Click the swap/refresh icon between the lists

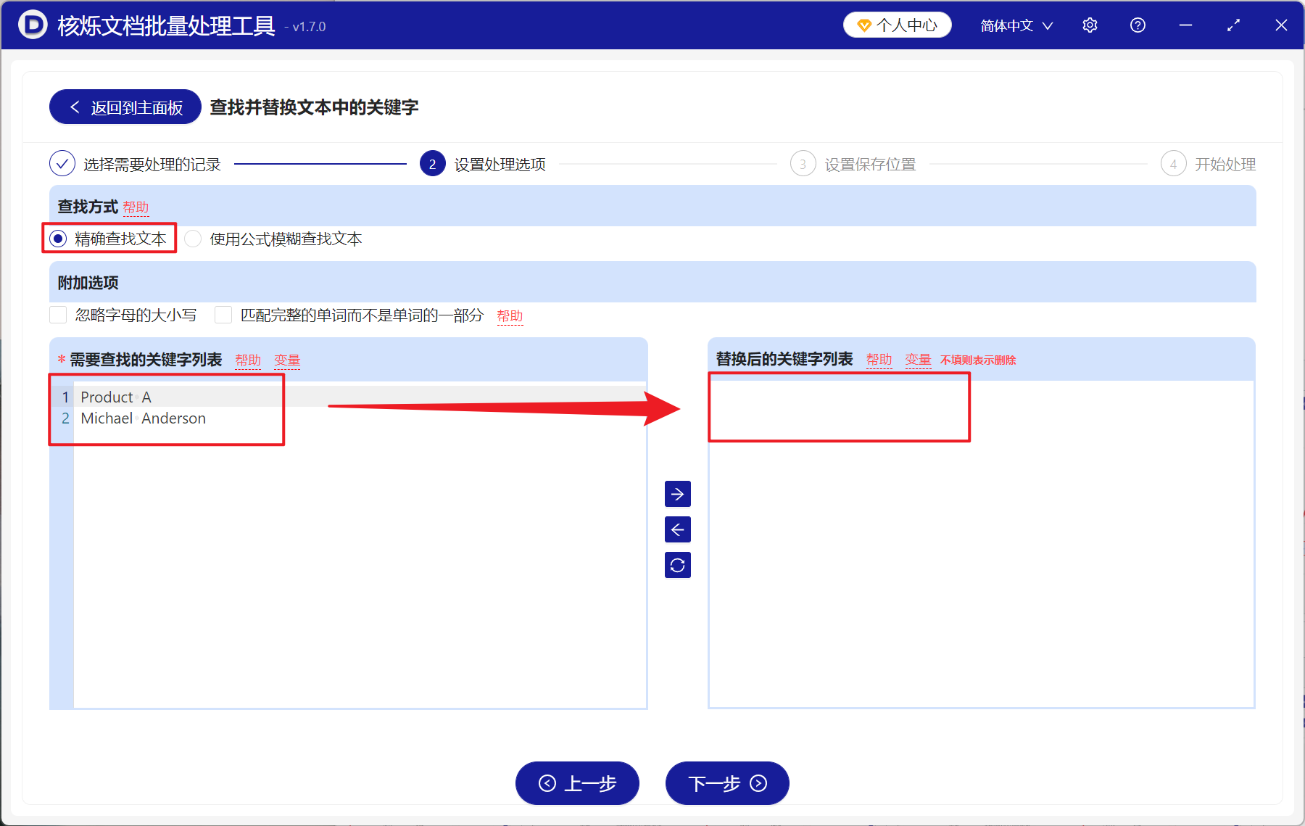(x=676, y=565)
